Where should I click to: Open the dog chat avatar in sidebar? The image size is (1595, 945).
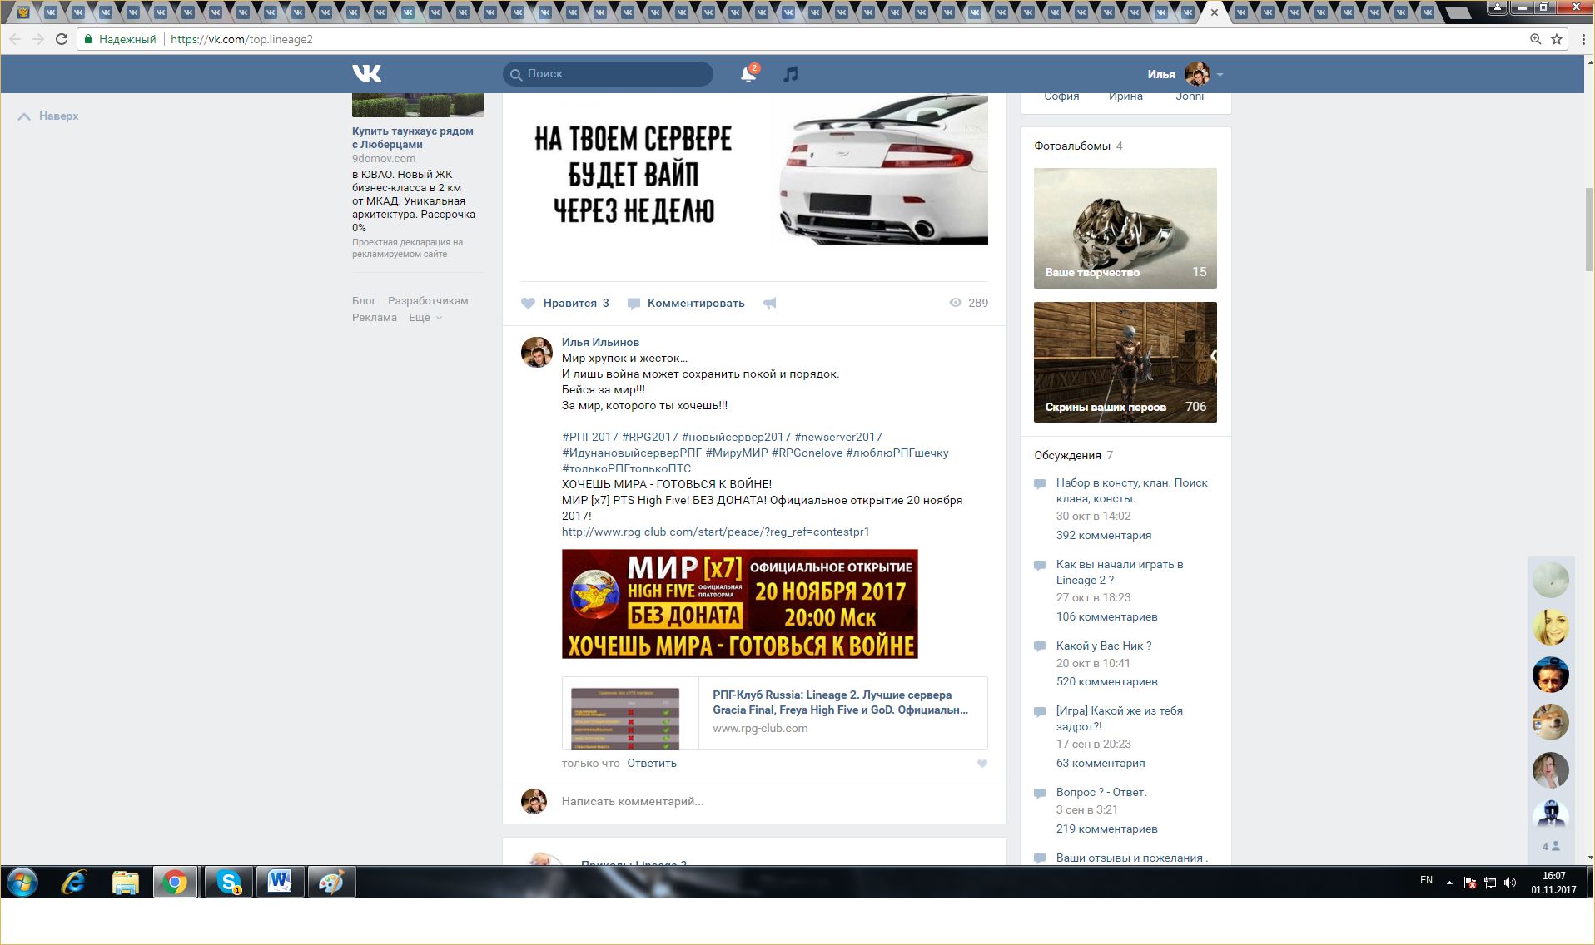pos(1550,722)
